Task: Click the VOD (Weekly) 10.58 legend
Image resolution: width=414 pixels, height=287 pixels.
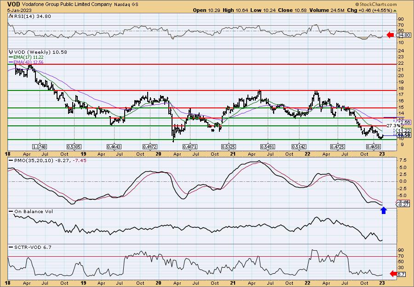Action: point(40,52)
